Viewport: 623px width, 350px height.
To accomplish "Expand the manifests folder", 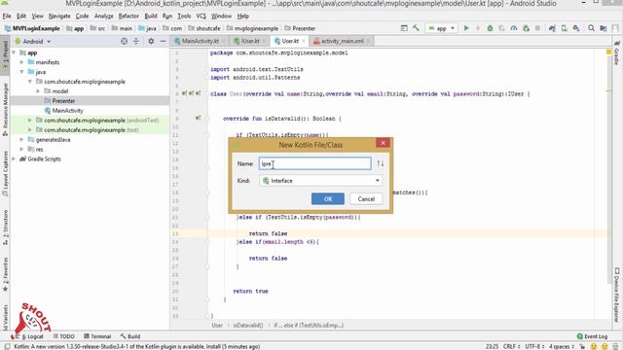I will click(x=21, y=62).
